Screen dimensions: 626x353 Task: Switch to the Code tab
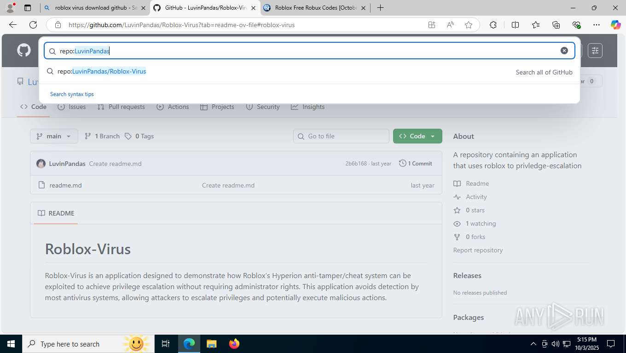pos(33,107)
